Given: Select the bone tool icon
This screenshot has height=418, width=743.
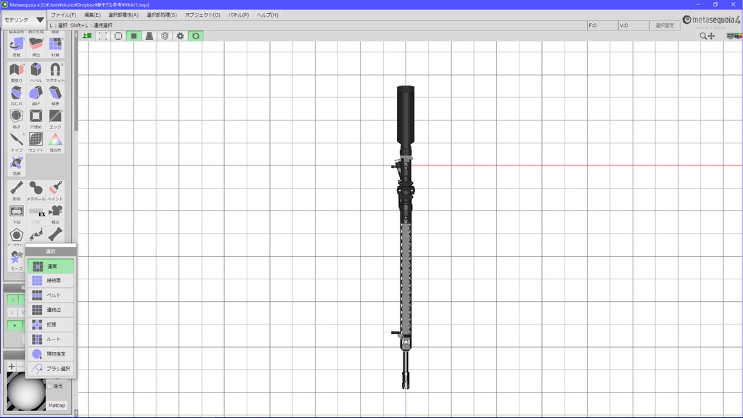Looking at the screenshot, I should coord(55,234).
